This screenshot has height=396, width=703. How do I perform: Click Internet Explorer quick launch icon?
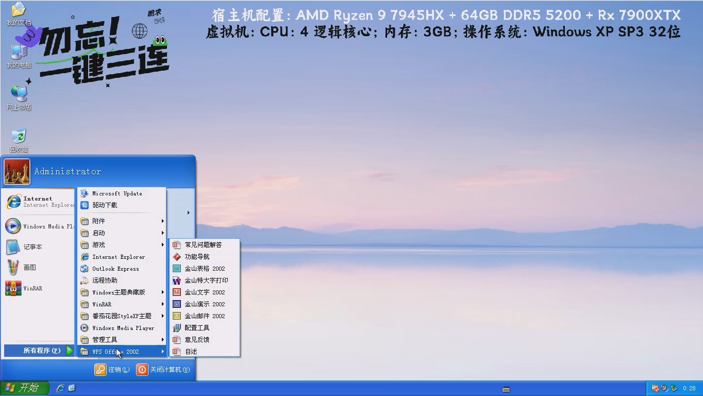[60, 388]
